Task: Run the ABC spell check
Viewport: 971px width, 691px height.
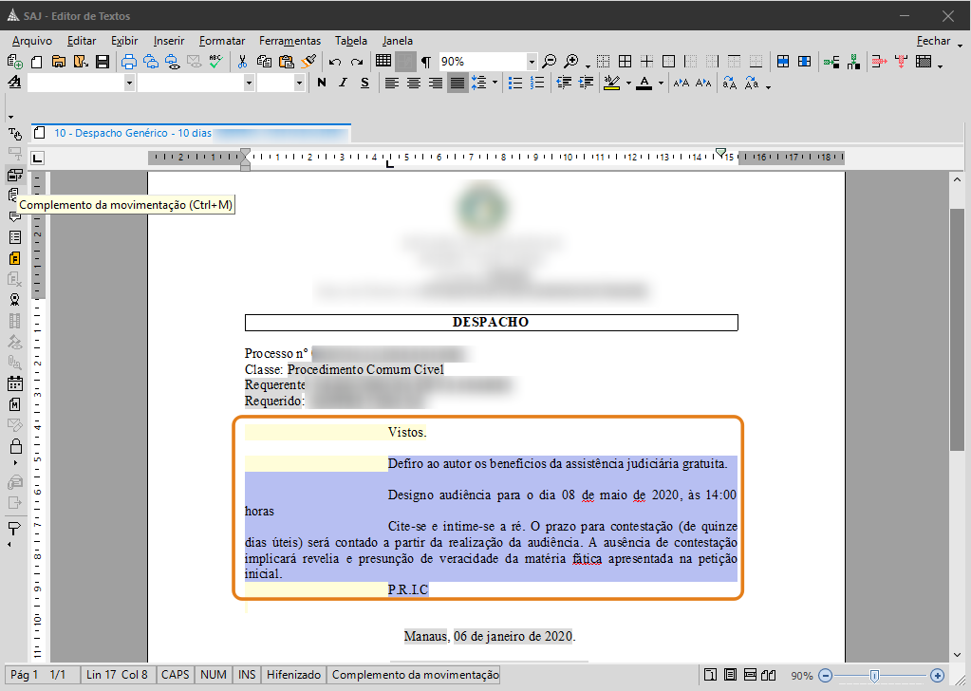Action: pos(215,62)
